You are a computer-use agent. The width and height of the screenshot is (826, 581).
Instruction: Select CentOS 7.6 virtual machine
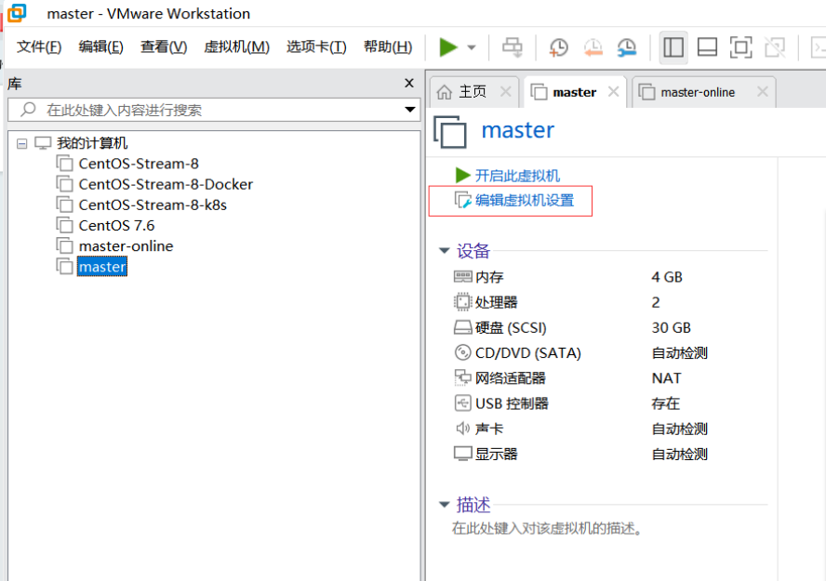[x=116, y=225]
